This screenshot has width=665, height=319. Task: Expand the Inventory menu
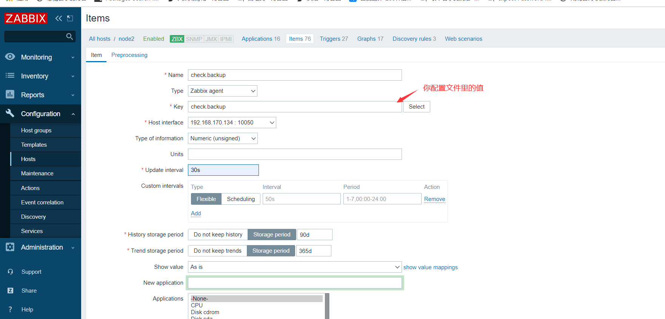click(x=40, y=76)
